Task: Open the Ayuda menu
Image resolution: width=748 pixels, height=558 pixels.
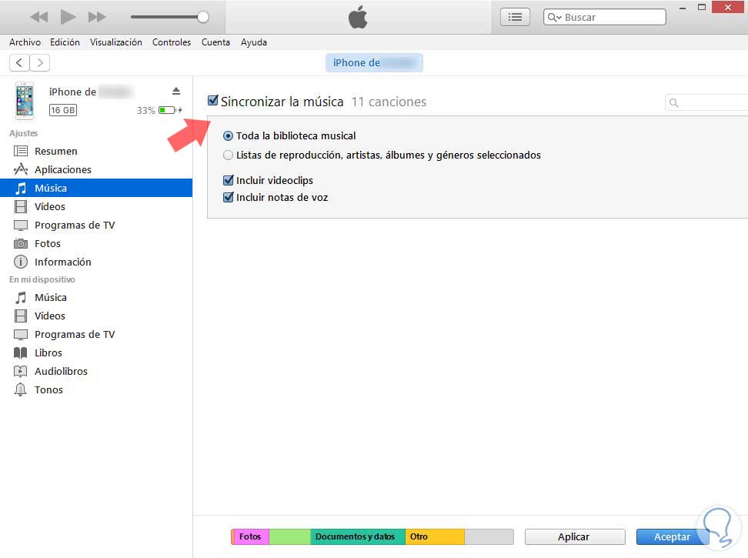Action: [254, 42]
